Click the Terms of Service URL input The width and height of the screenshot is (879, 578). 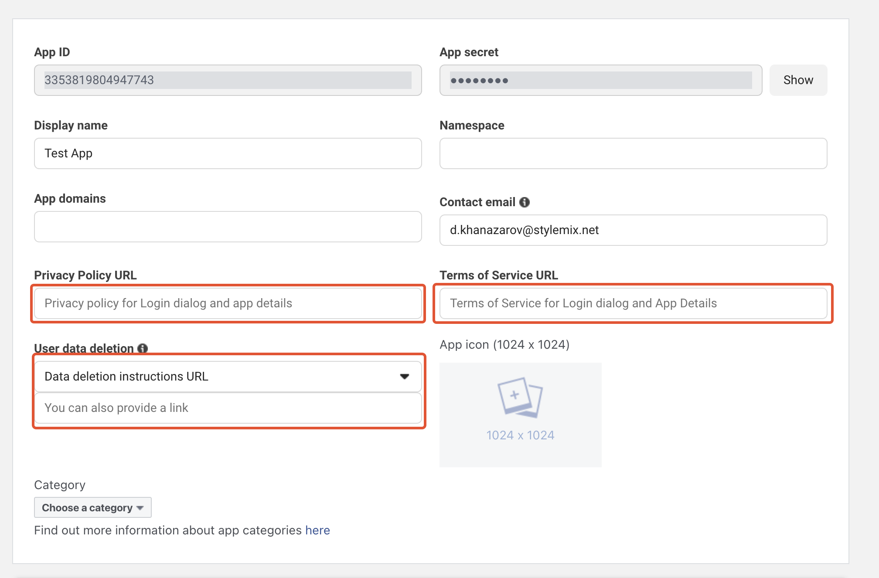[633, 303]
